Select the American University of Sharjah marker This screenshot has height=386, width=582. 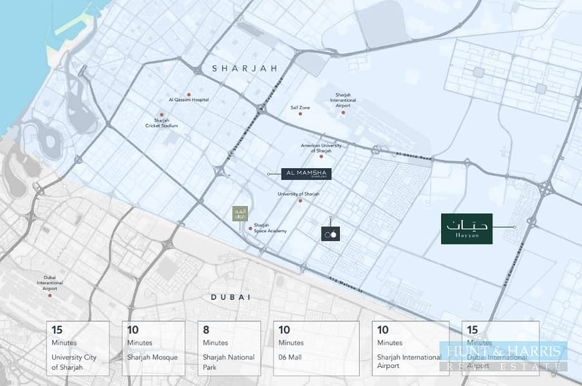[x=322, y=157]
